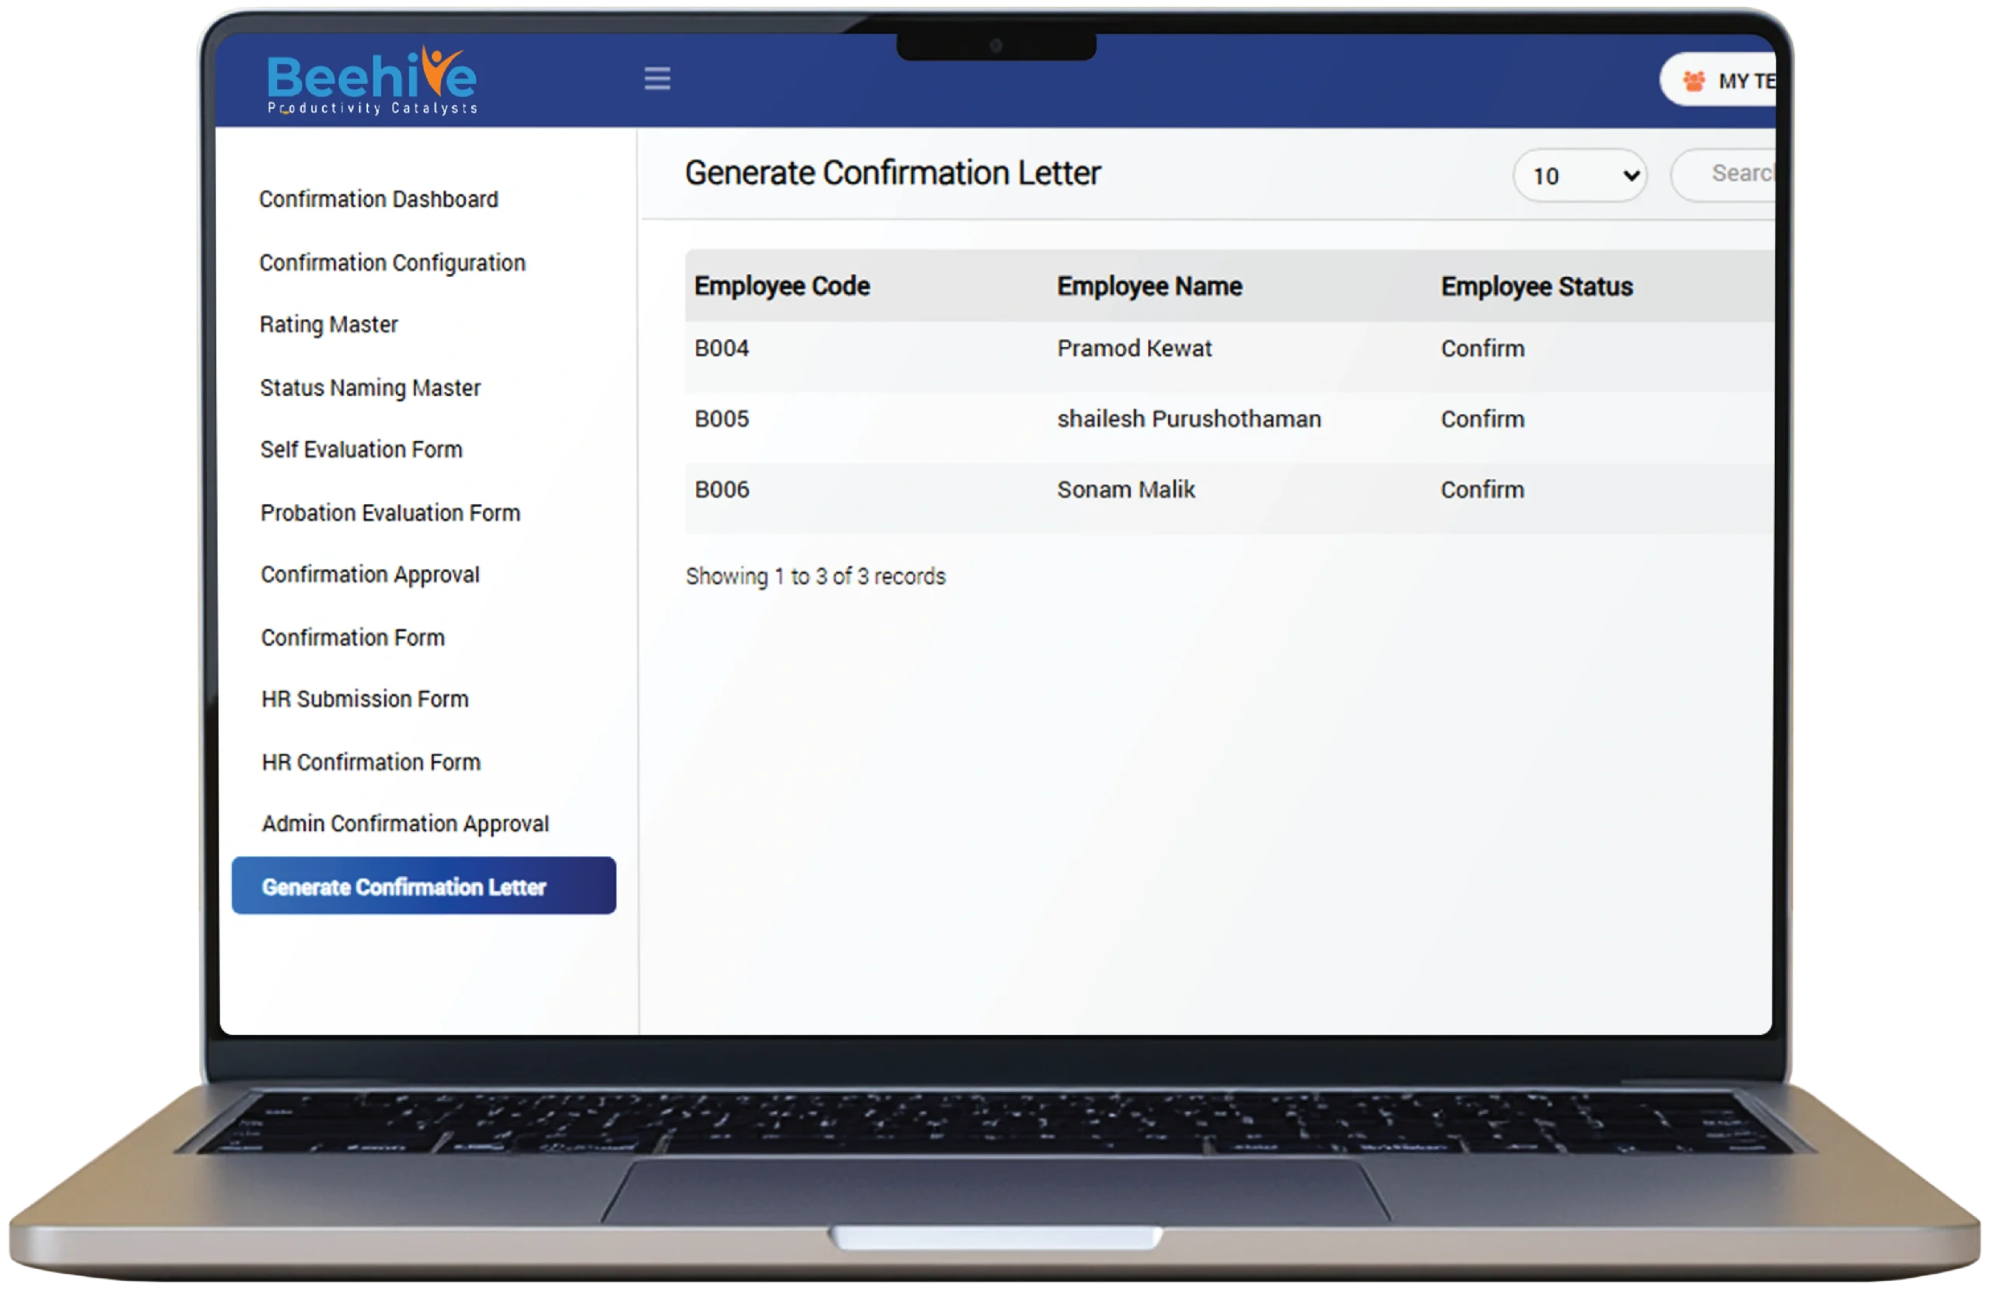Viewport: 1991px width, 1290px height.
Task: Click the My Team people icon
Action: [x=1693, y=81]
